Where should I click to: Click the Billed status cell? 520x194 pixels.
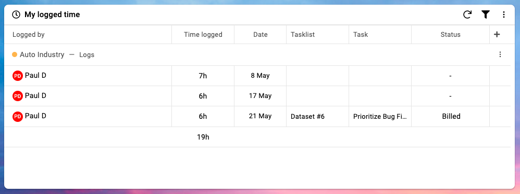coord(451,116)
